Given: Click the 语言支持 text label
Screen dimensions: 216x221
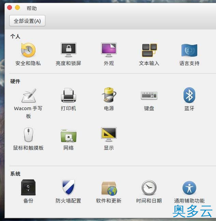Looking at the screenshot, I should pyautogui.click(x=189, y=63).
